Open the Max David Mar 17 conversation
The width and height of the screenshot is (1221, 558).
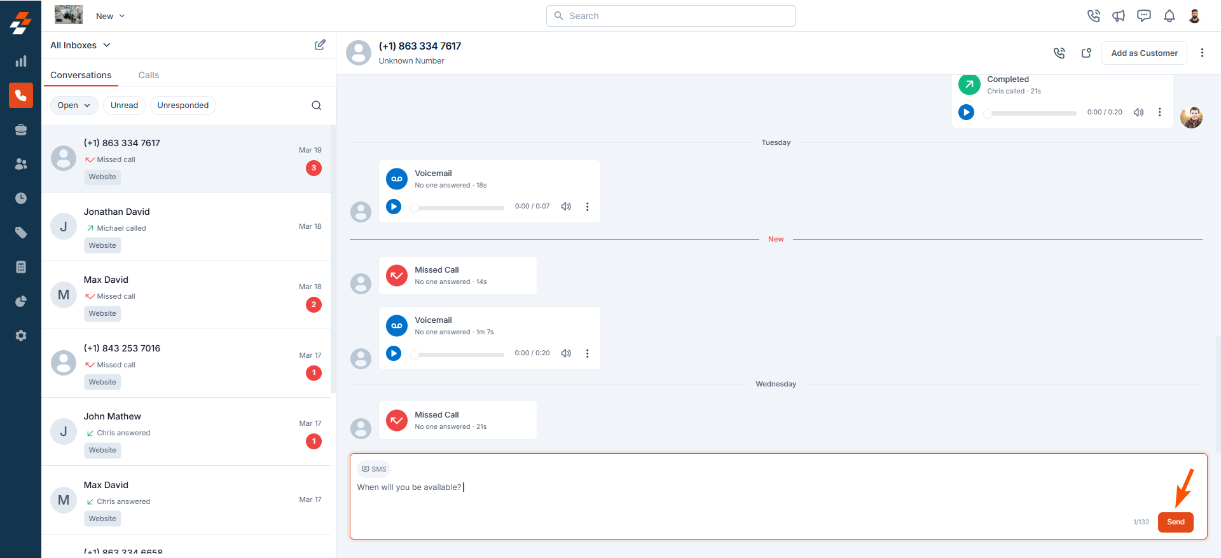(x=186, y=500)
